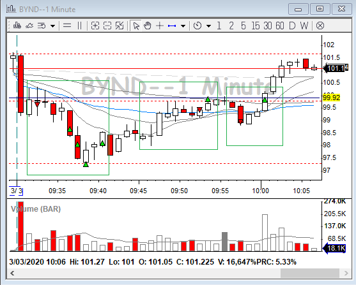Minimize the BYND chart window
356x285 pixels.
(x=298, y=9)
